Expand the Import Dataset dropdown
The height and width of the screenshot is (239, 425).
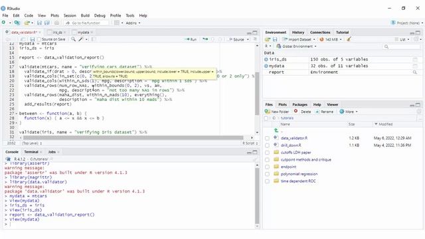tap(299, 39)
